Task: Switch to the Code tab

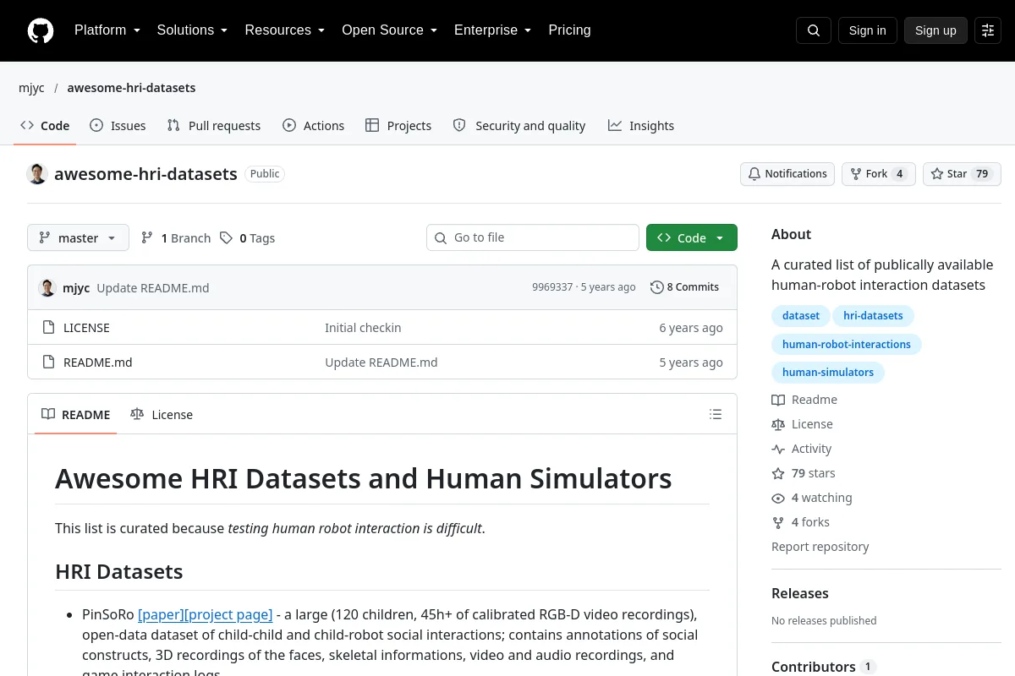Action: (x=45, y=125)
